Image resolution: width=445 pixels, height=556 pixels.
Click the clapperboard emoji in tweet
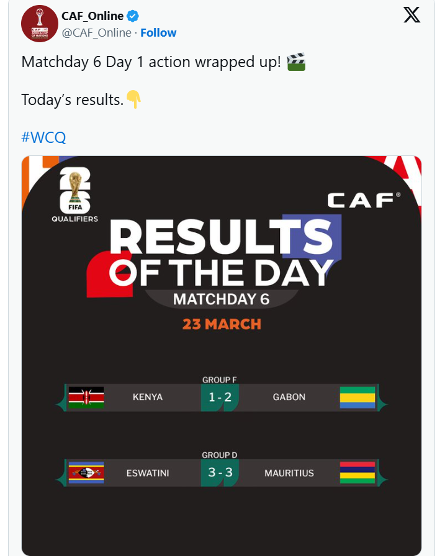tap(296, 62)
